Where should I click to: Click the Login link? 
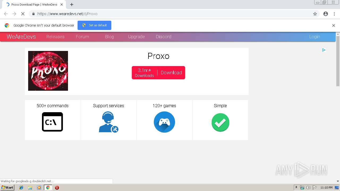pyautogui.click(x=314, y=37)
